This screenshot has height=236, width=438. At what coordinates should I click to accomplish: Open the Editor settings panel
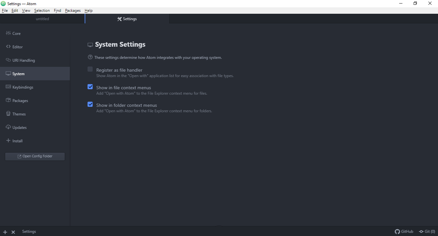[35, 47]
